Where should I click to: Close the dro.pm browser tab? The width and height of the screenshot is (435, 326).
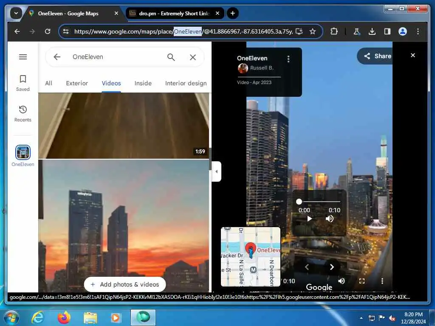[217, 13]
